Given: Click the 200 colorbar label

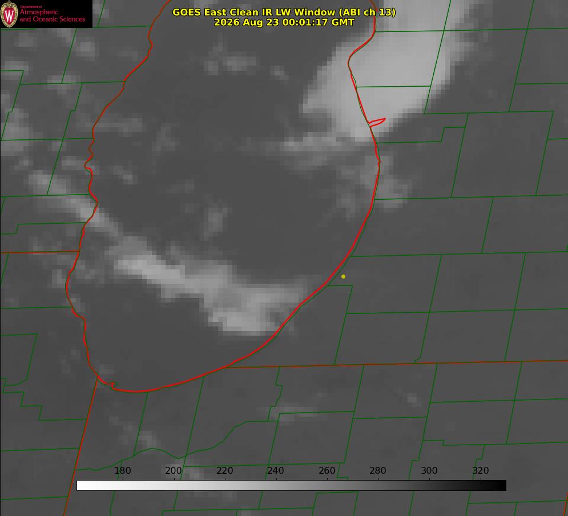Looking at the screenshot, I should tap(173, 470).
